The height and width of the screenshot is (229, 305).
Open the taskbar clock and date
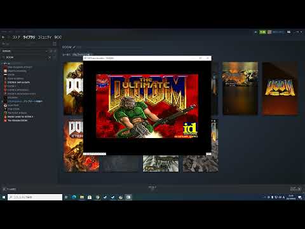click(x=291, y=197)
